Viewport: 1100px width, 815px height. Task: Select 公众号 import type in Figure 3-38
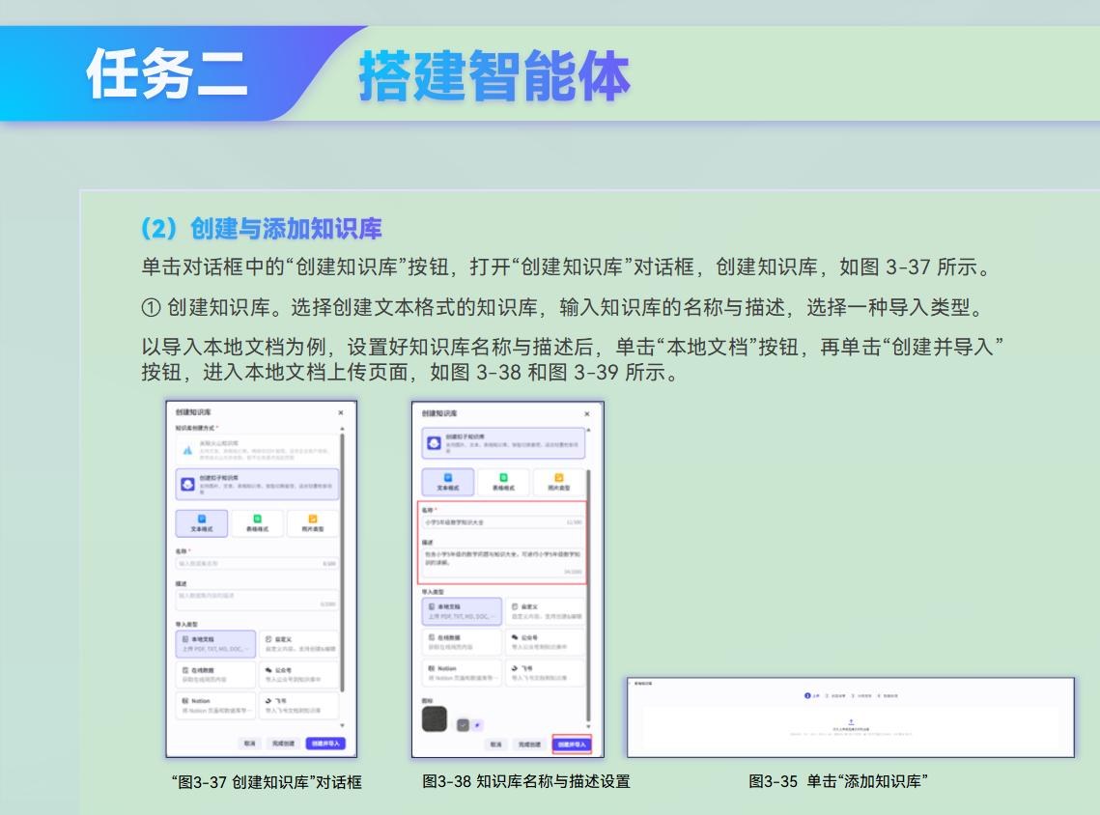[545, 642]
